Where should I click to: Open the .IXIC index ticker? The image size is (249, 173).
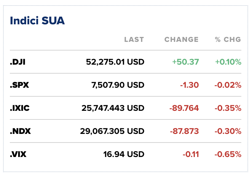click(x=20, y=108)
